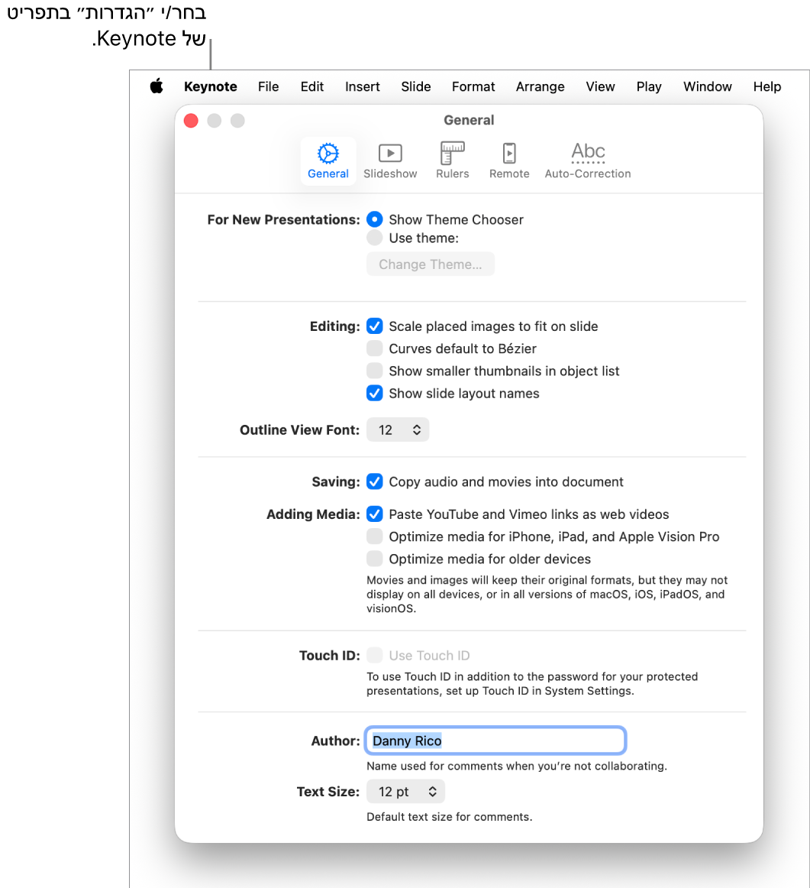Open the View menu
Screen dimensions: 810x888
(x=600, y=86)
